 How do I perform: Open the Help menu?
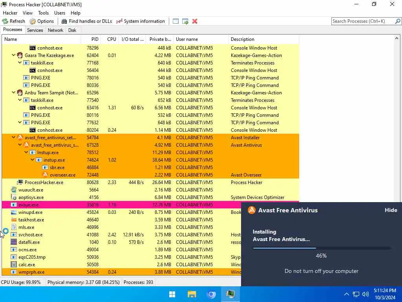75,13
